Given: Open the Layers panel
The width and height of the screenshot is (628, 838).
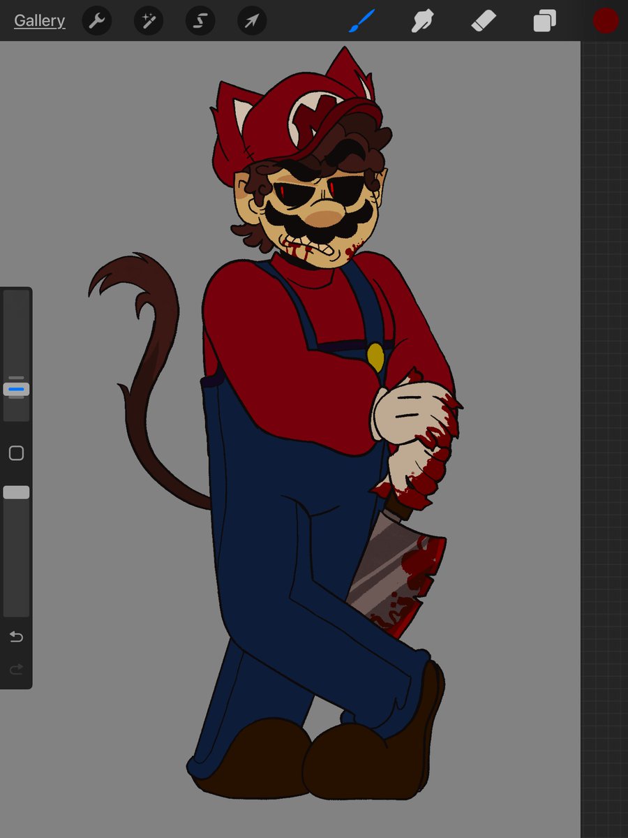Looking at the screenshot, I should coord(544,21).
